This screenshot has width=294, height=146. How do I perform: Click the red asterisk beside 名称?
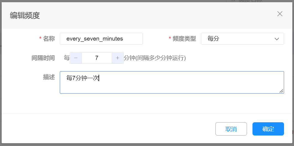click(40, 39)
